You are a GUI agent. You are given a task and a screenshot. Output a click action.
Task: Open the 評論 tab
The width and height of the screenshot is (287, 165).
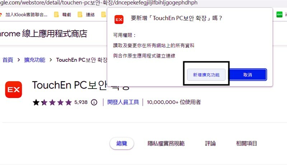(210, 143)
